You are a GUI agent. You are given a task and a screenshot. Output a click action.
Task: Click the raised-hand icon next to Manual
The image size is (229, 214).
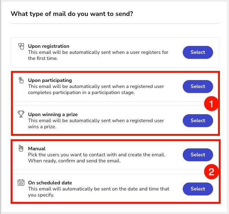pyautogui.click(x=21, y=148)
